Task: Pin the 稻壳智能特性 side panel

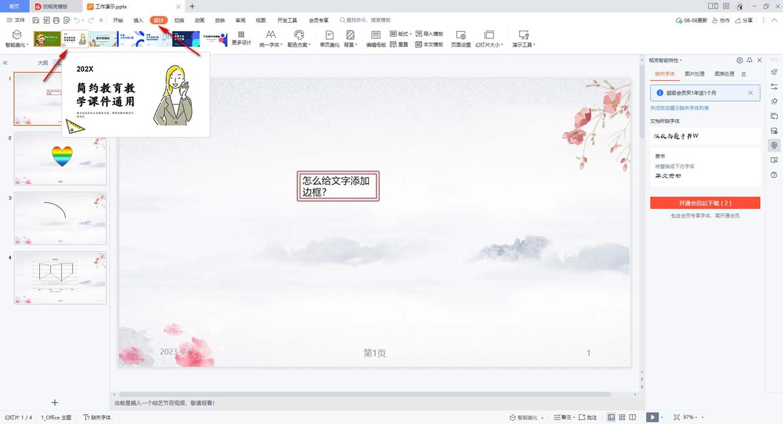Action: tap(750, 60)
